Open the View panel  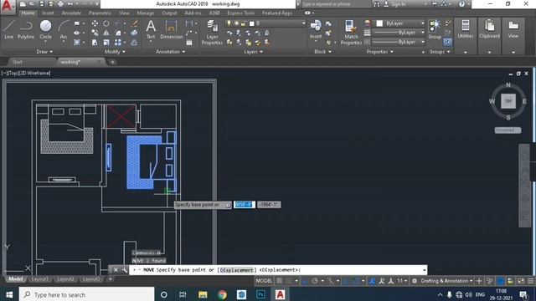tap(513, 29)
